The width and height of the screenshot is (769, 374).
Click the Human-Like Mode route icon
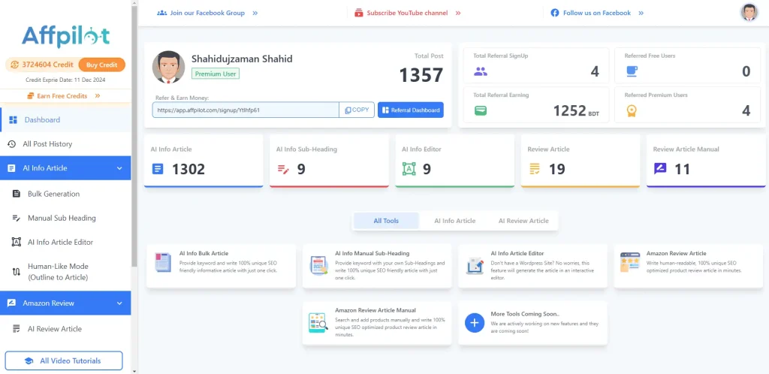coord(17,272)
